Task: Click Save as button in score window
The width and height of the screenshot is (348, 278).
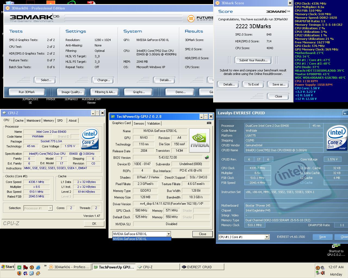Action: (279, 84)
